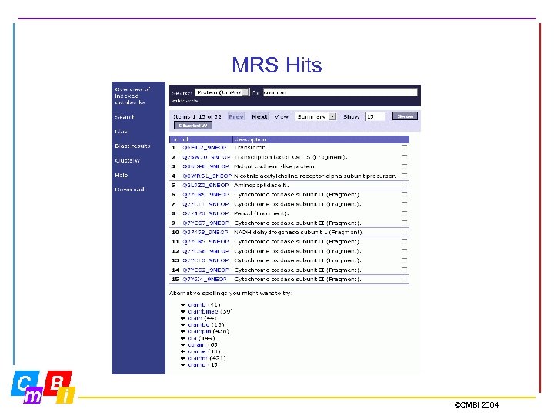Open the row 15 entry ID link
The height and width of the screenshot is (416, 554).
[x=204, y=279]
